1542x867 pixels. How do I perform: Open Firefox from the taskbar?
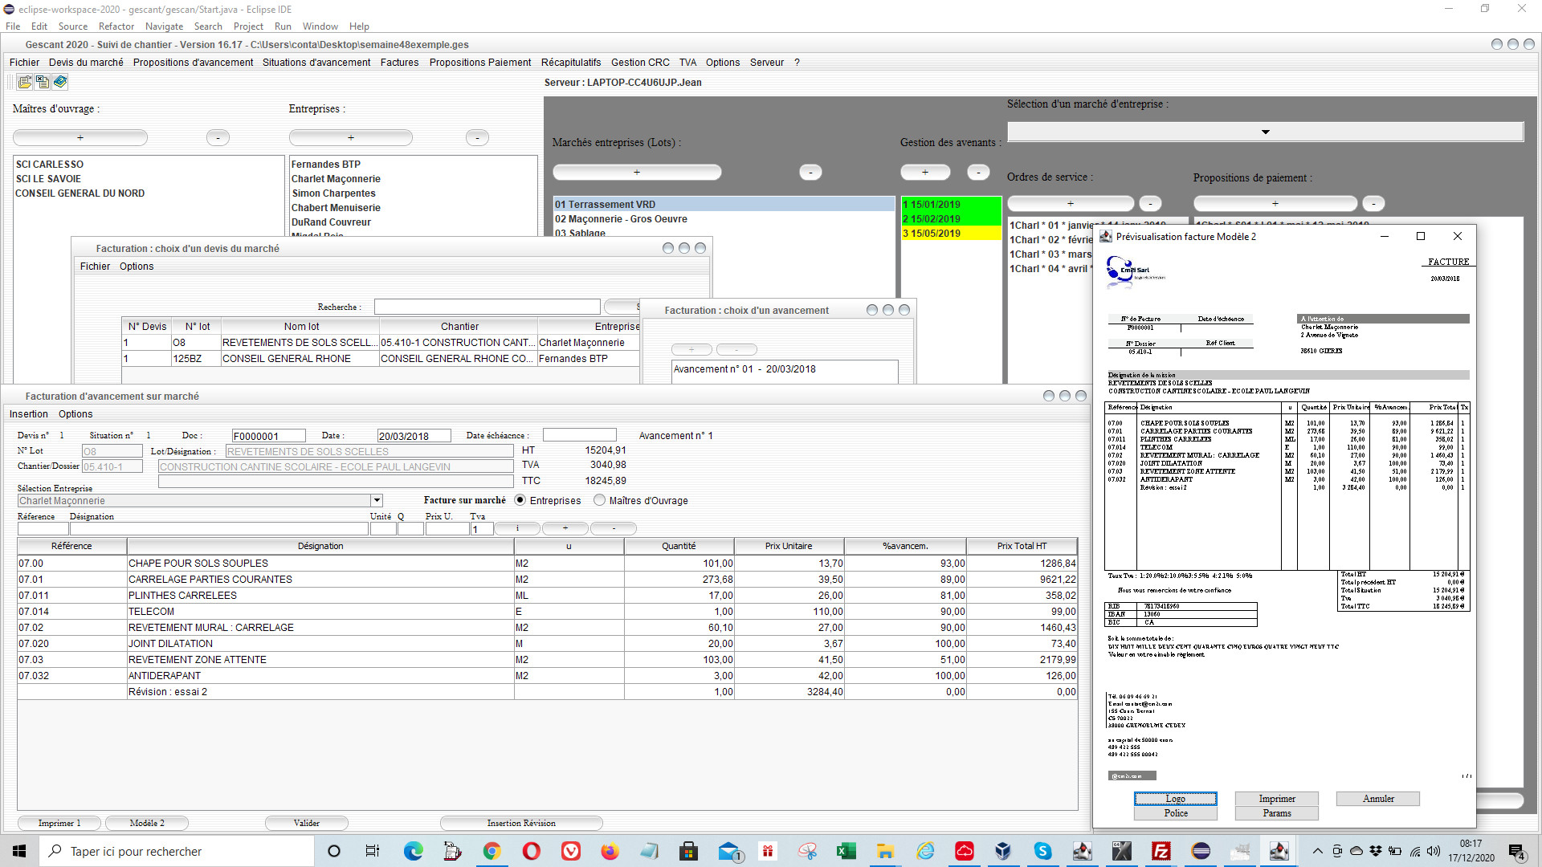[610, 851]
